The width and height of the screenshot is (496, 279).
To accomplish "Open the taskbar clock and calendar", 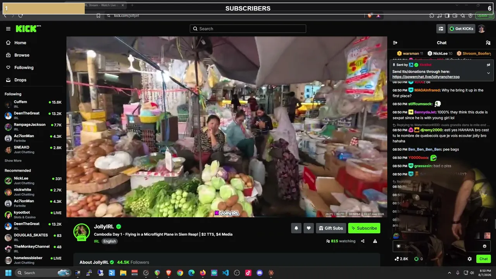I will click(485, 273).
